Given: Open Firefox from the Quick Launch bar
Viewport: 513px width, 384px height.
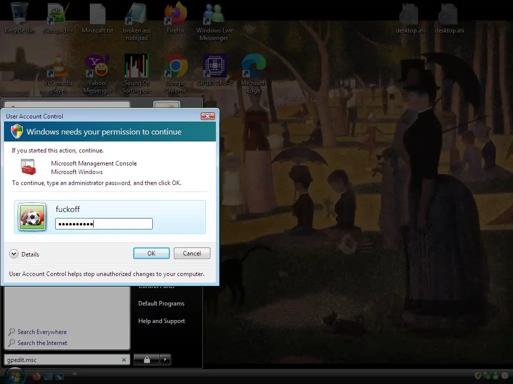Looking at the screenshot, I should [x=36, y=376].
